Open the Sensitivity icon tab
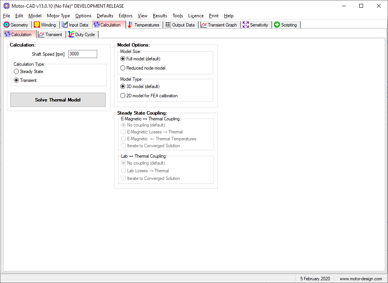 (246, 25)
